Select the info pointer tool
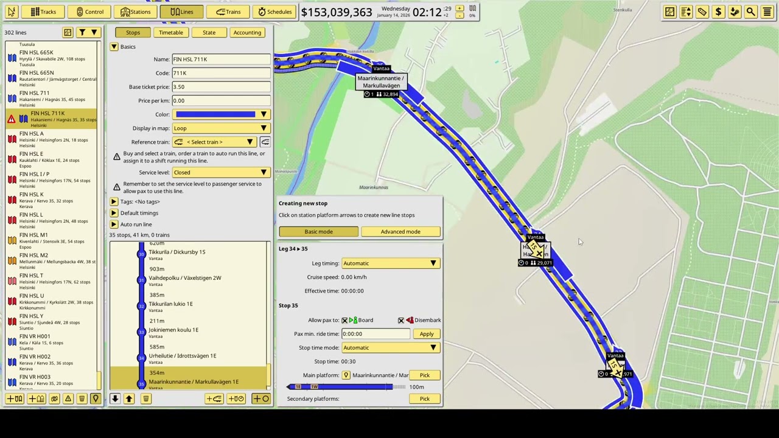The image size is (779, 438). tap(12, 12)
